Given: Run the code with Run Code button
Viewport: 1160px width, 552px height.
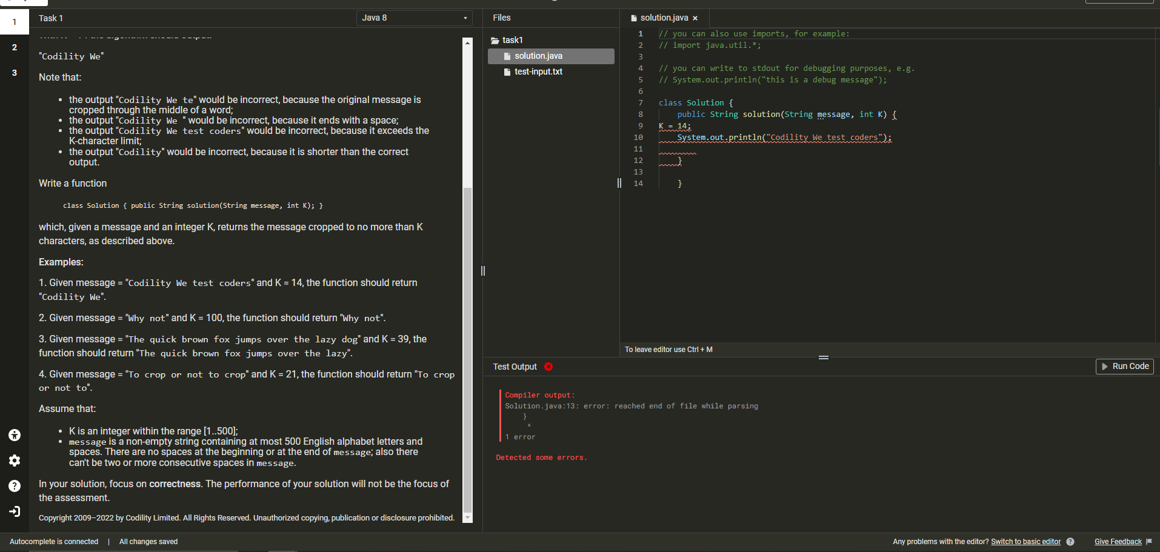Looking at the screenshot, I should point(1124,367).
